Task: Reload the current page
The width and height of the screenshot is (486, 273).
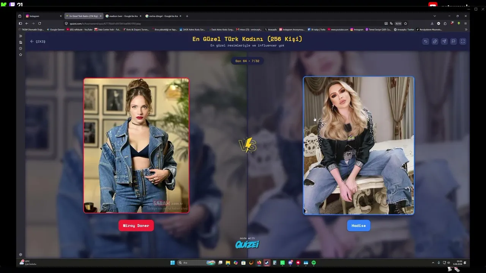Action: tap(39, 24)
